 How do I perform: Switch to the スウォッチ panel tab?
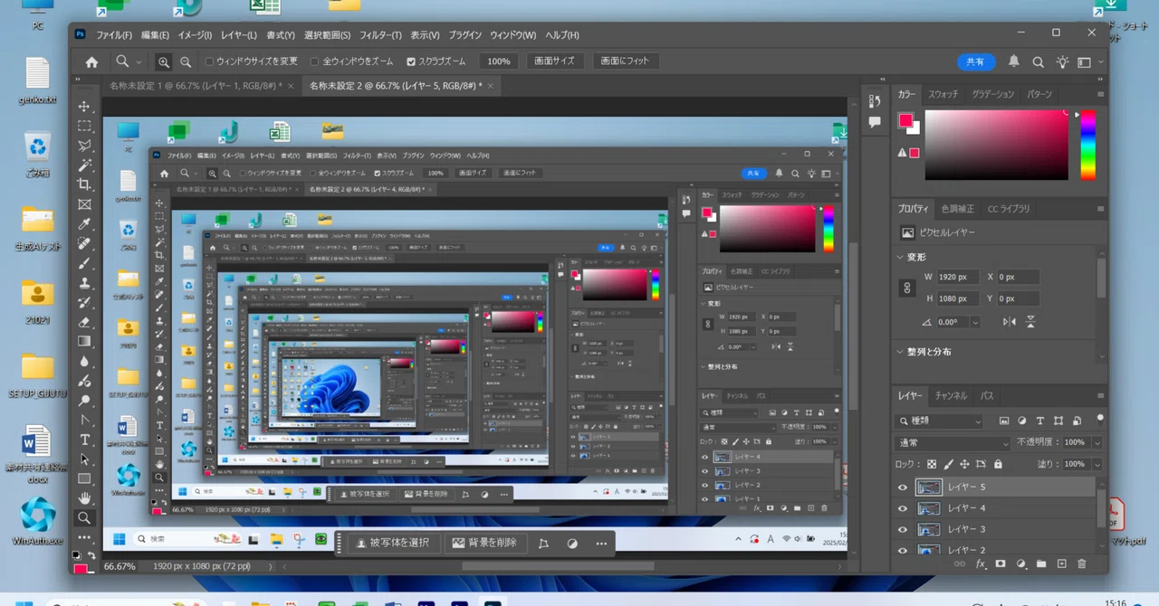tap(943, 94)
